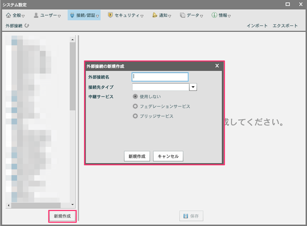This screenshot has height=226, width=307.
Task: Close the 外部接続の新規作成 dialog
Action: click(217, 66)
